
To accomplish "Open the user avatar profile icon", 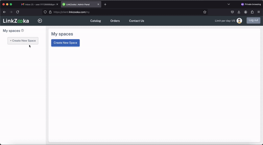I will [239, 21].
